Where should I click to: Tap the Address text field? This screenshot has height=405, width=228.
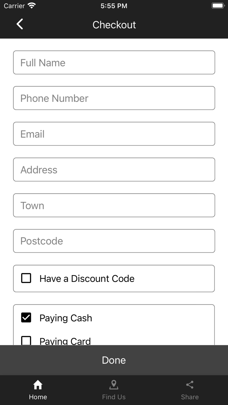114,170
